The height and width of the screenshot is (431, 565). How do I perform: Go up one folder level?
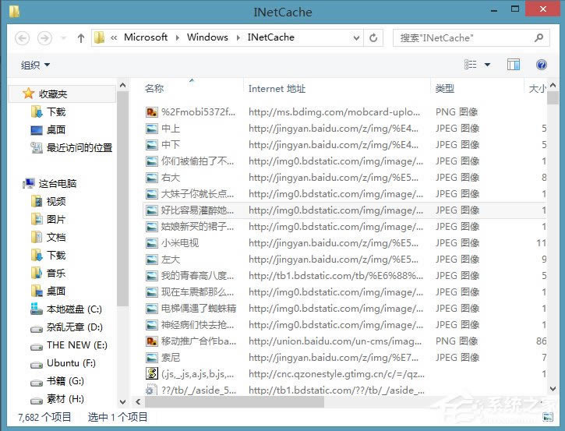point(81,38)
